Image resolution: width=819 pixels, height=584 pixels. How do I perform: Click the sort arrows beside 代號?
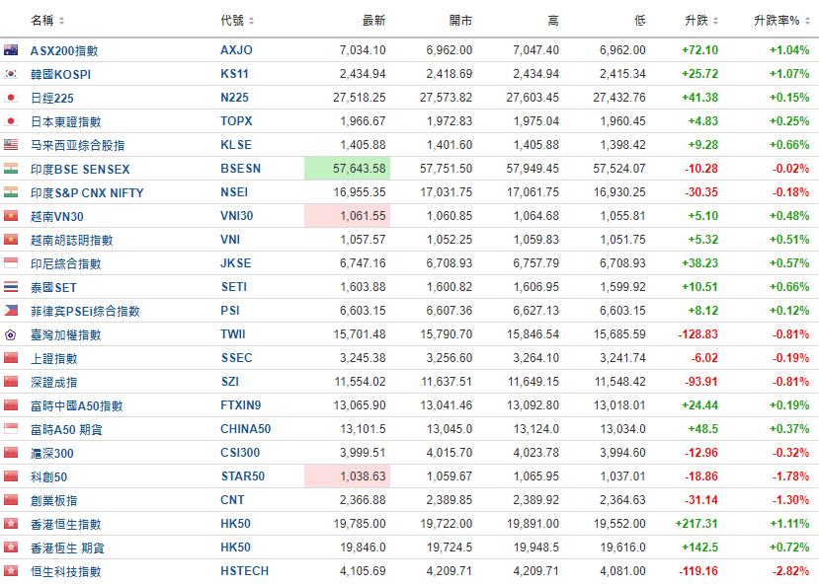(251, 21)
